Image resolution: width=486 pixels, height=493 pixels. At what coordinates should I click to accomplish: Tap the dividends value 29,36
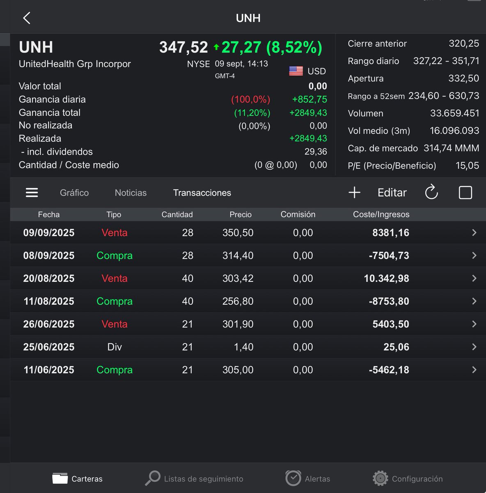coord(316,152)
